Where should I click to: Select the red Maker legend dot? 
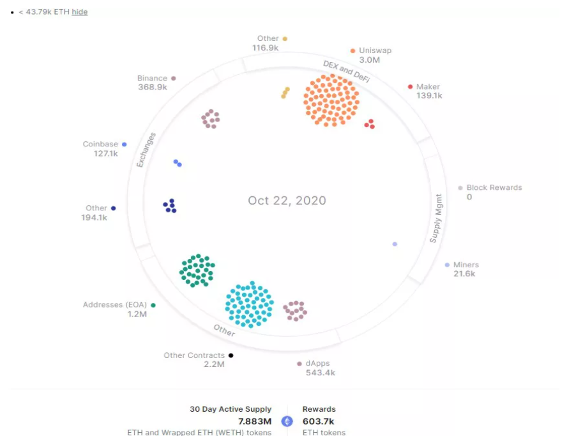tap(411, 87)
